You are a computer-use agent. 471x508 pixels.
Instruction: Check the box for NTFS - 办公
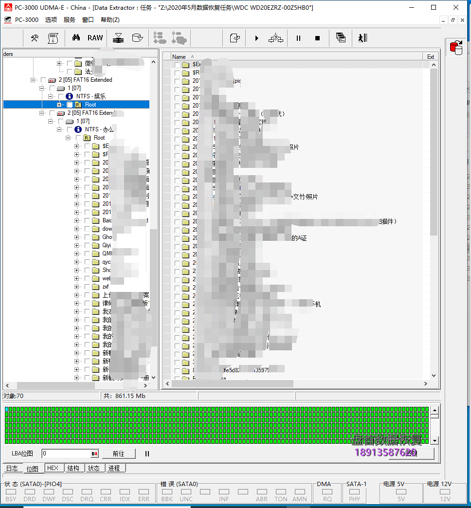[x=70, y=129]
